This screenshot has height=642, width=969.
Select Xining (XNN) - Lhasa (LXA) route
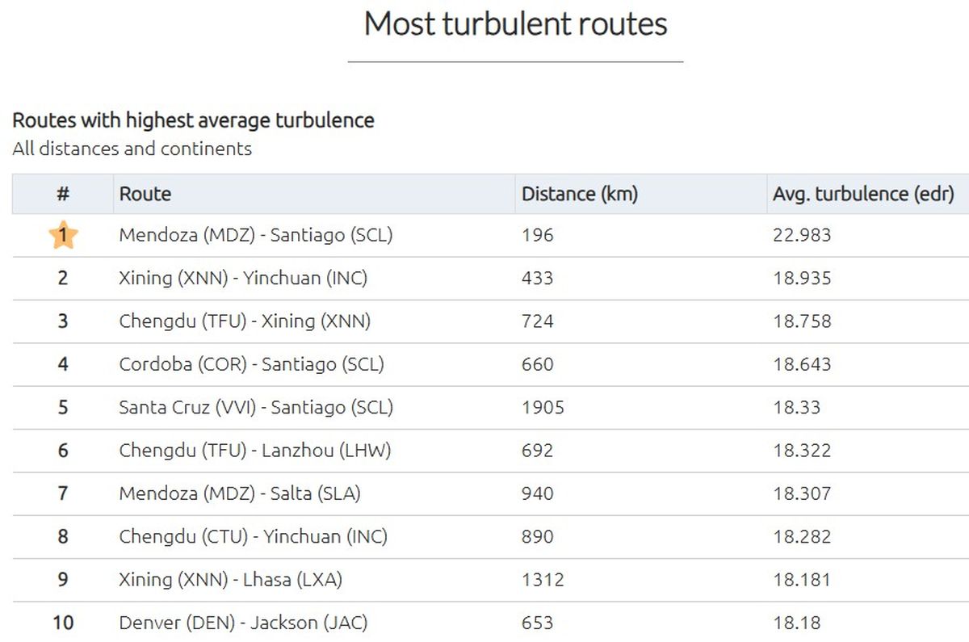pos(231,579)
